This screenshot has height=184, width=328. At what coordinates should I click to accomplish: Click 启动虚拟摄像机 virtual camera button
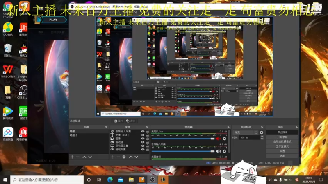282,141
